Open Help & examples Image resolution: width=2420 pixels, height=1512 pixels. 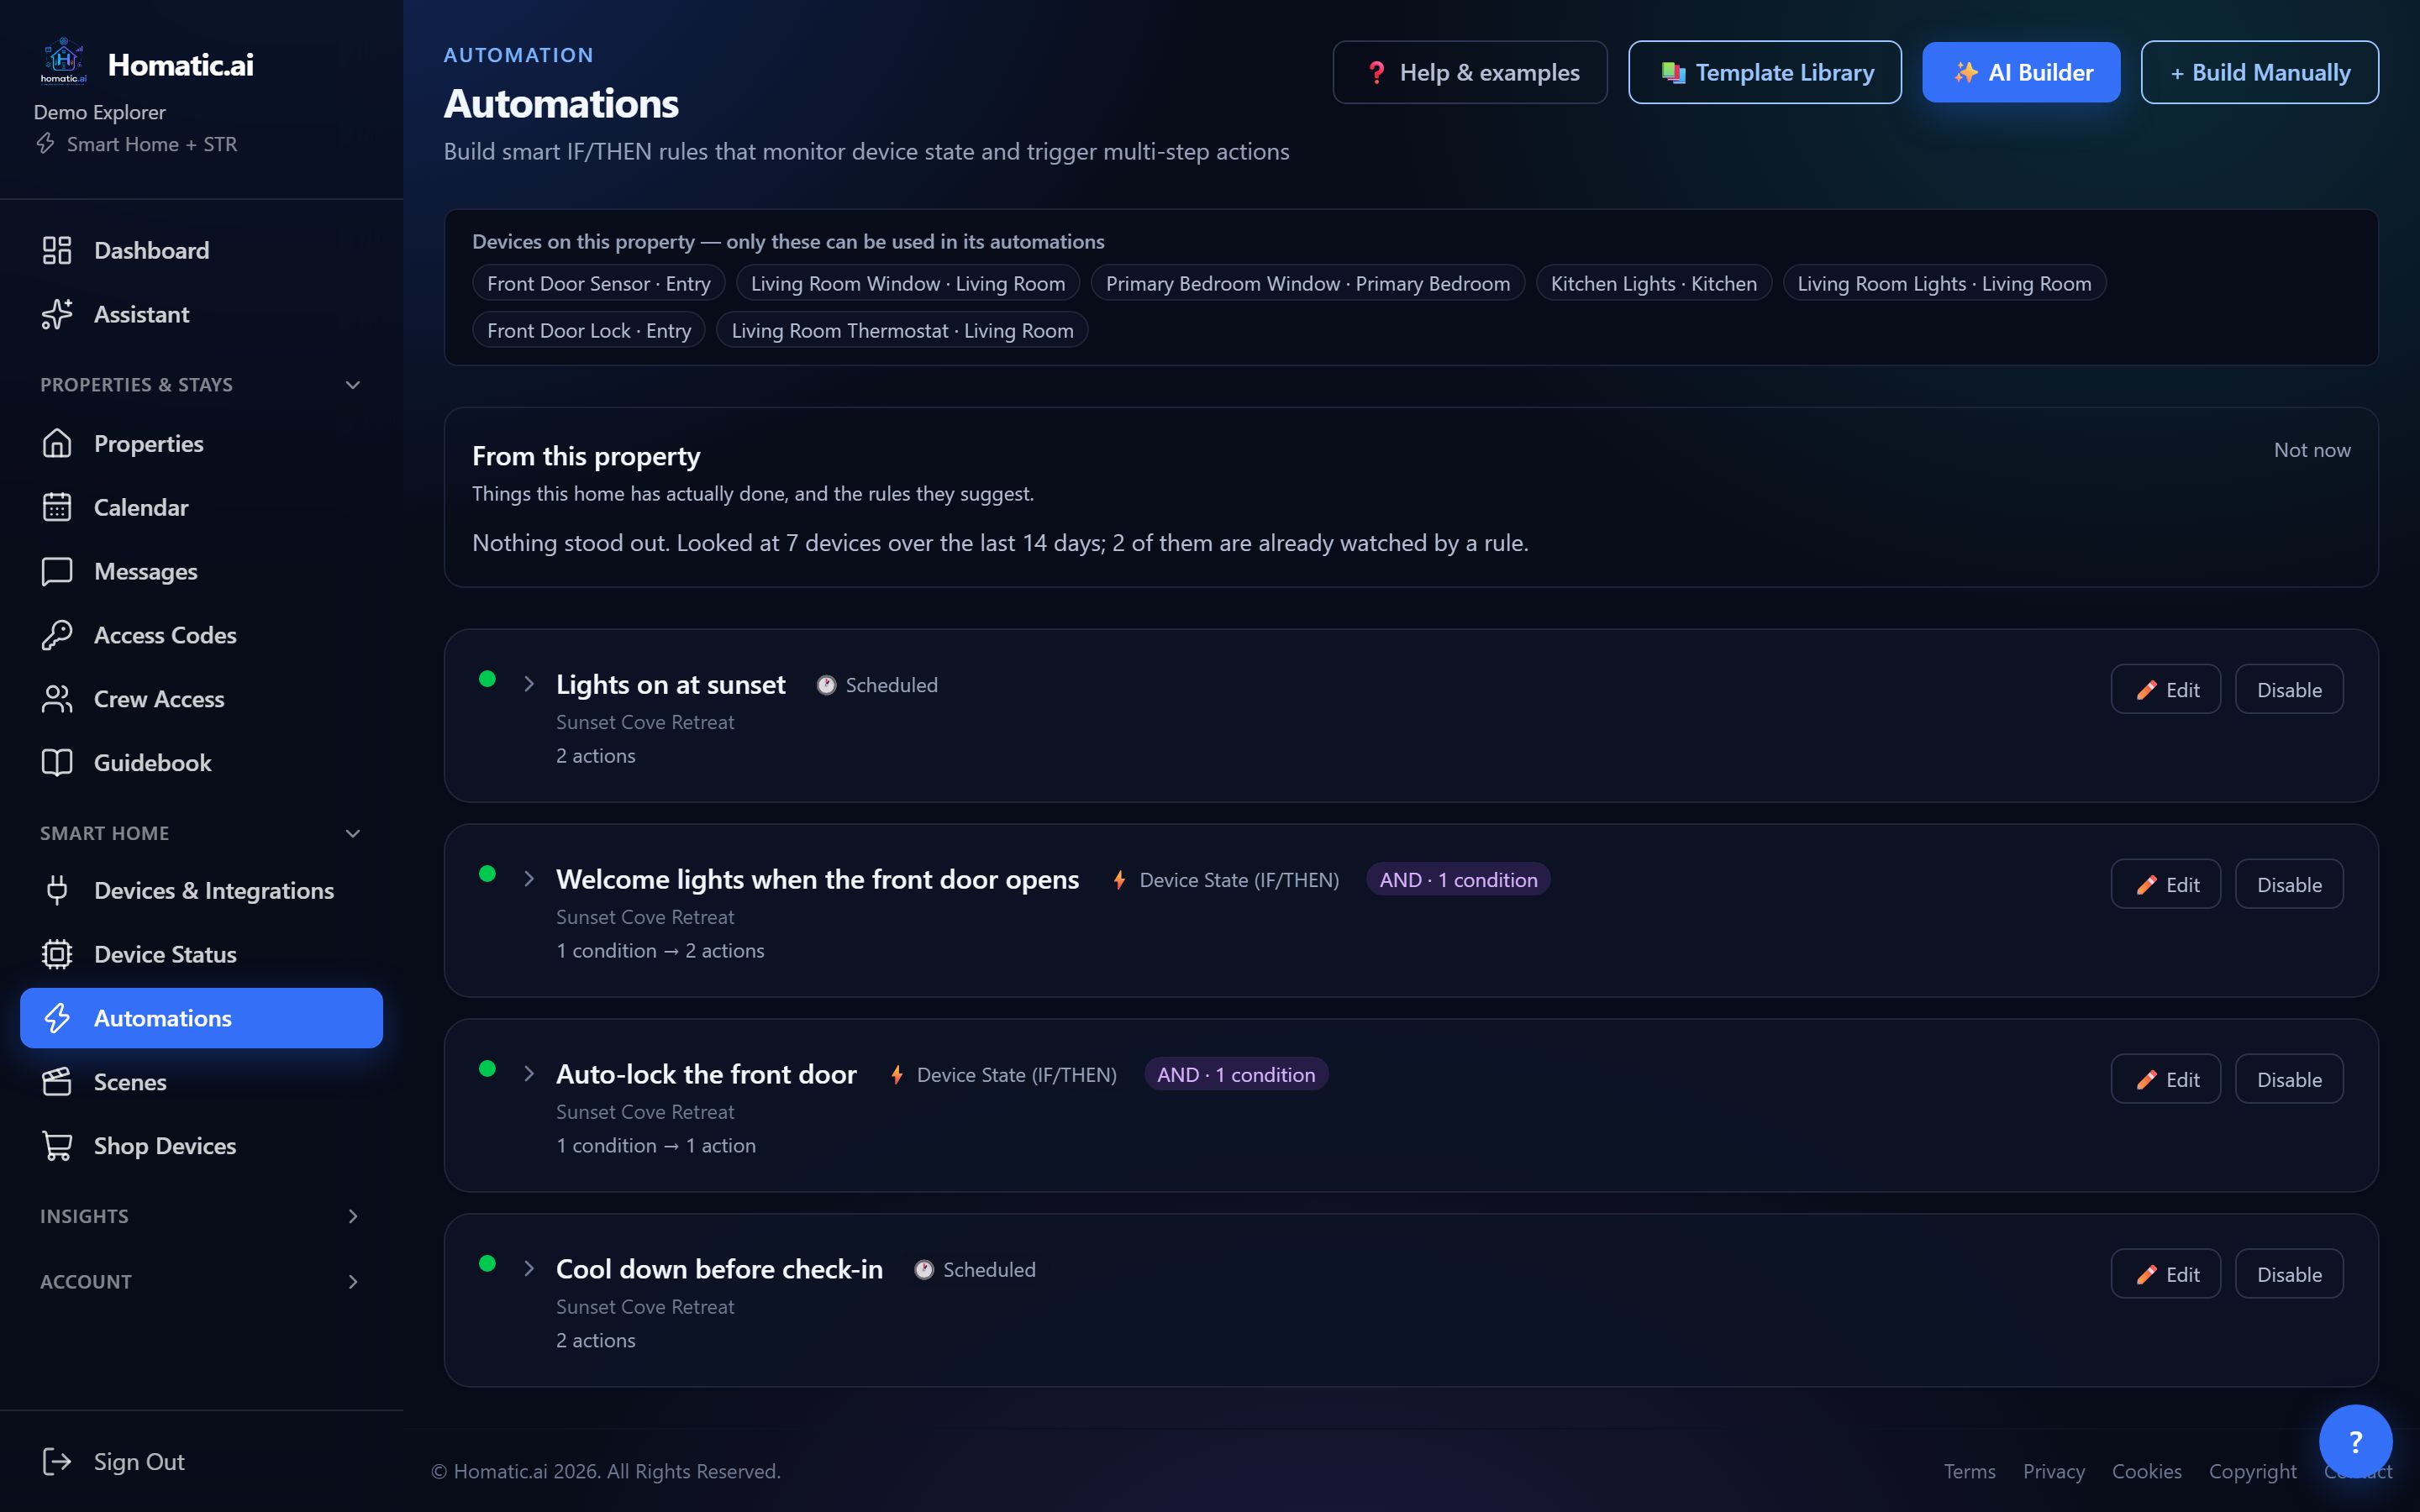1470,72
